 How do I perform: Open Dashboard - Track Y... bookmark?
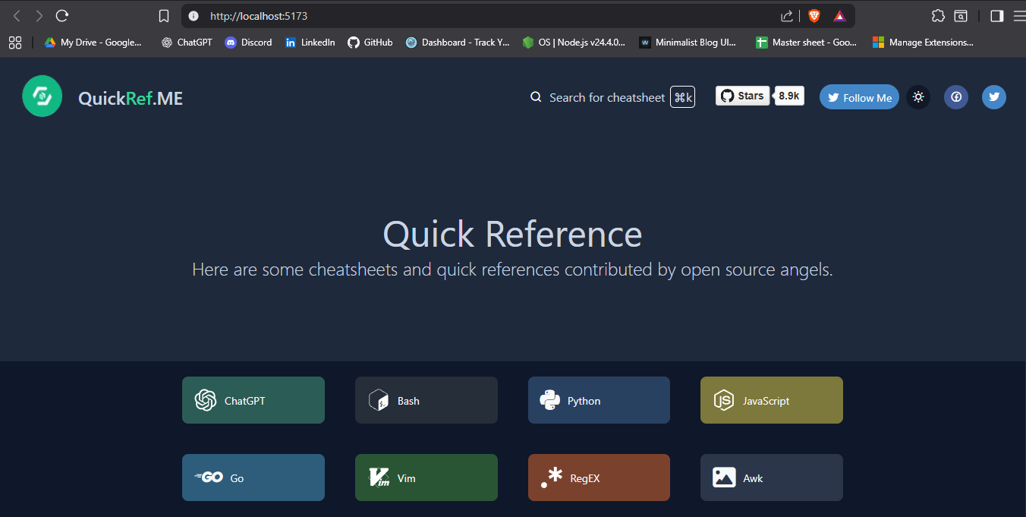(x=458, y=43)
